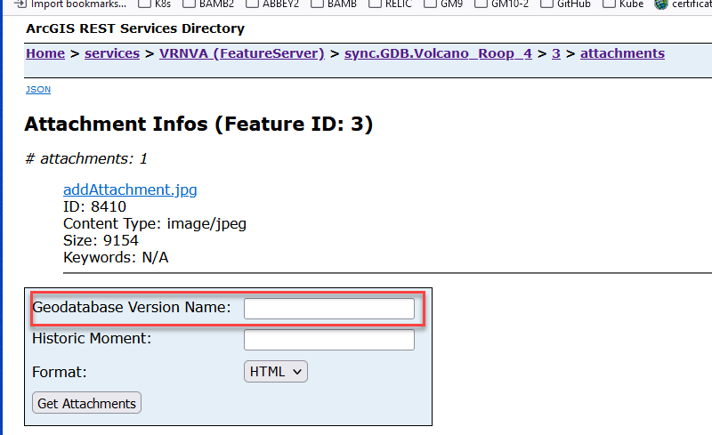Open the GitHub bookmark folder
The width and height of the screenshot is (712, 435).
pyautogui.click(x=573, y=4)
